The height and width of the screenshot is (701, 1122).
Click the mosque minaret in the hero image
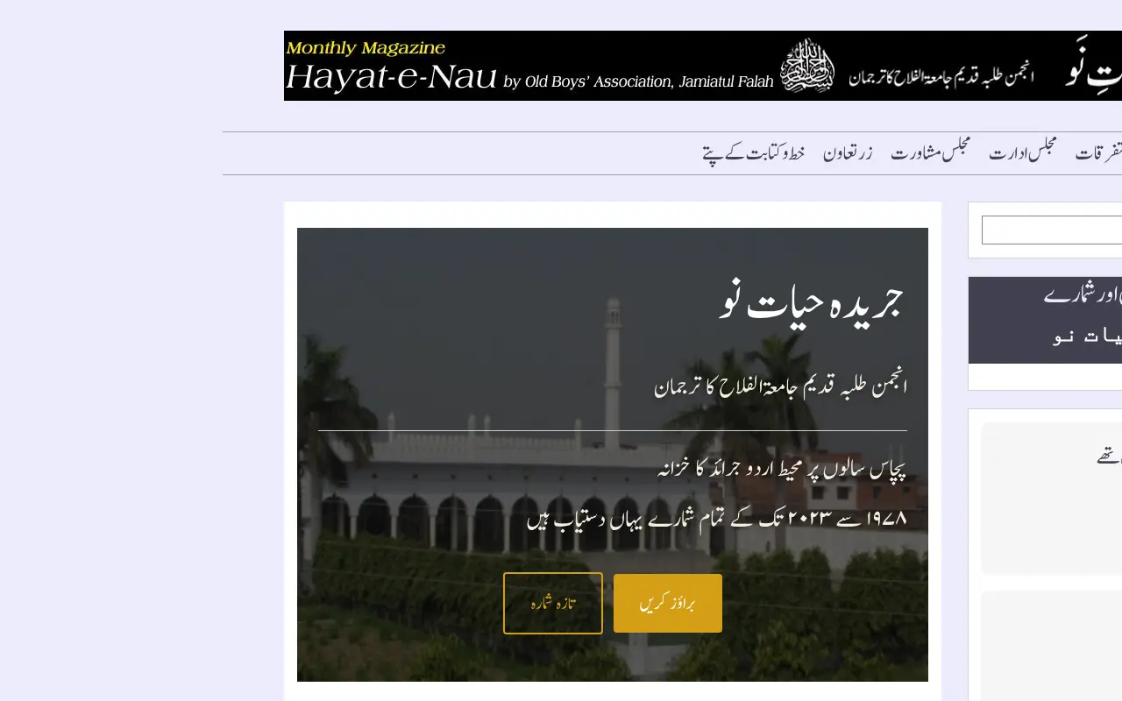[x=614, y=372]
